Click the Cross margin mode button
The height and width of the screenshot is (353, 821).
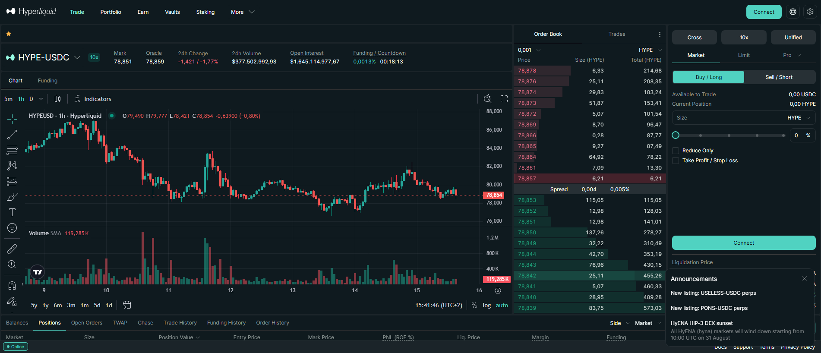(x=695, y=38)
